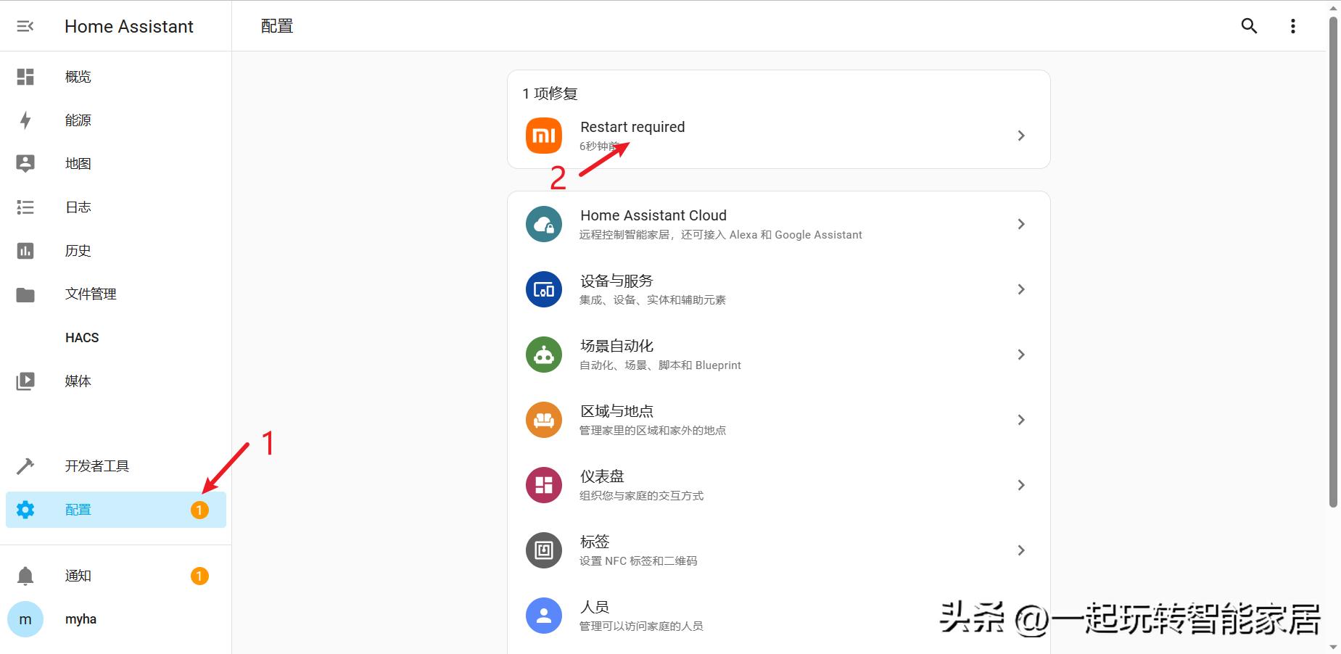1341x654 pixels.
Task: Click the 场景自动化 automation robot icon
Action: point(543,354)
